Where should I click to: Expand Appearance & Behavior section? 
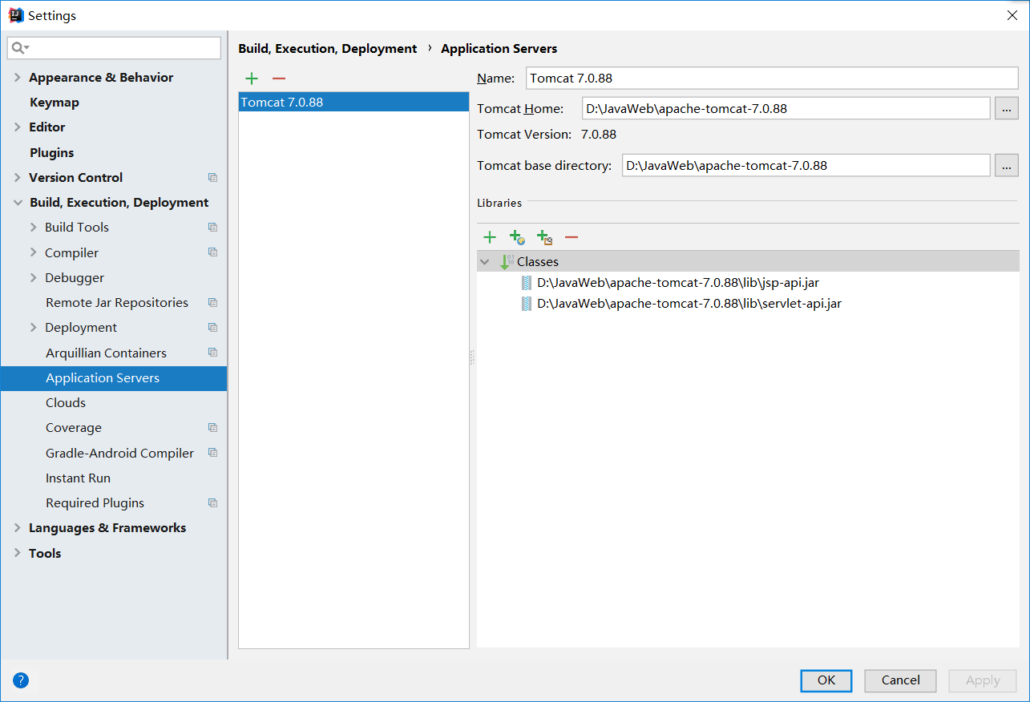(x=18, y=78)
